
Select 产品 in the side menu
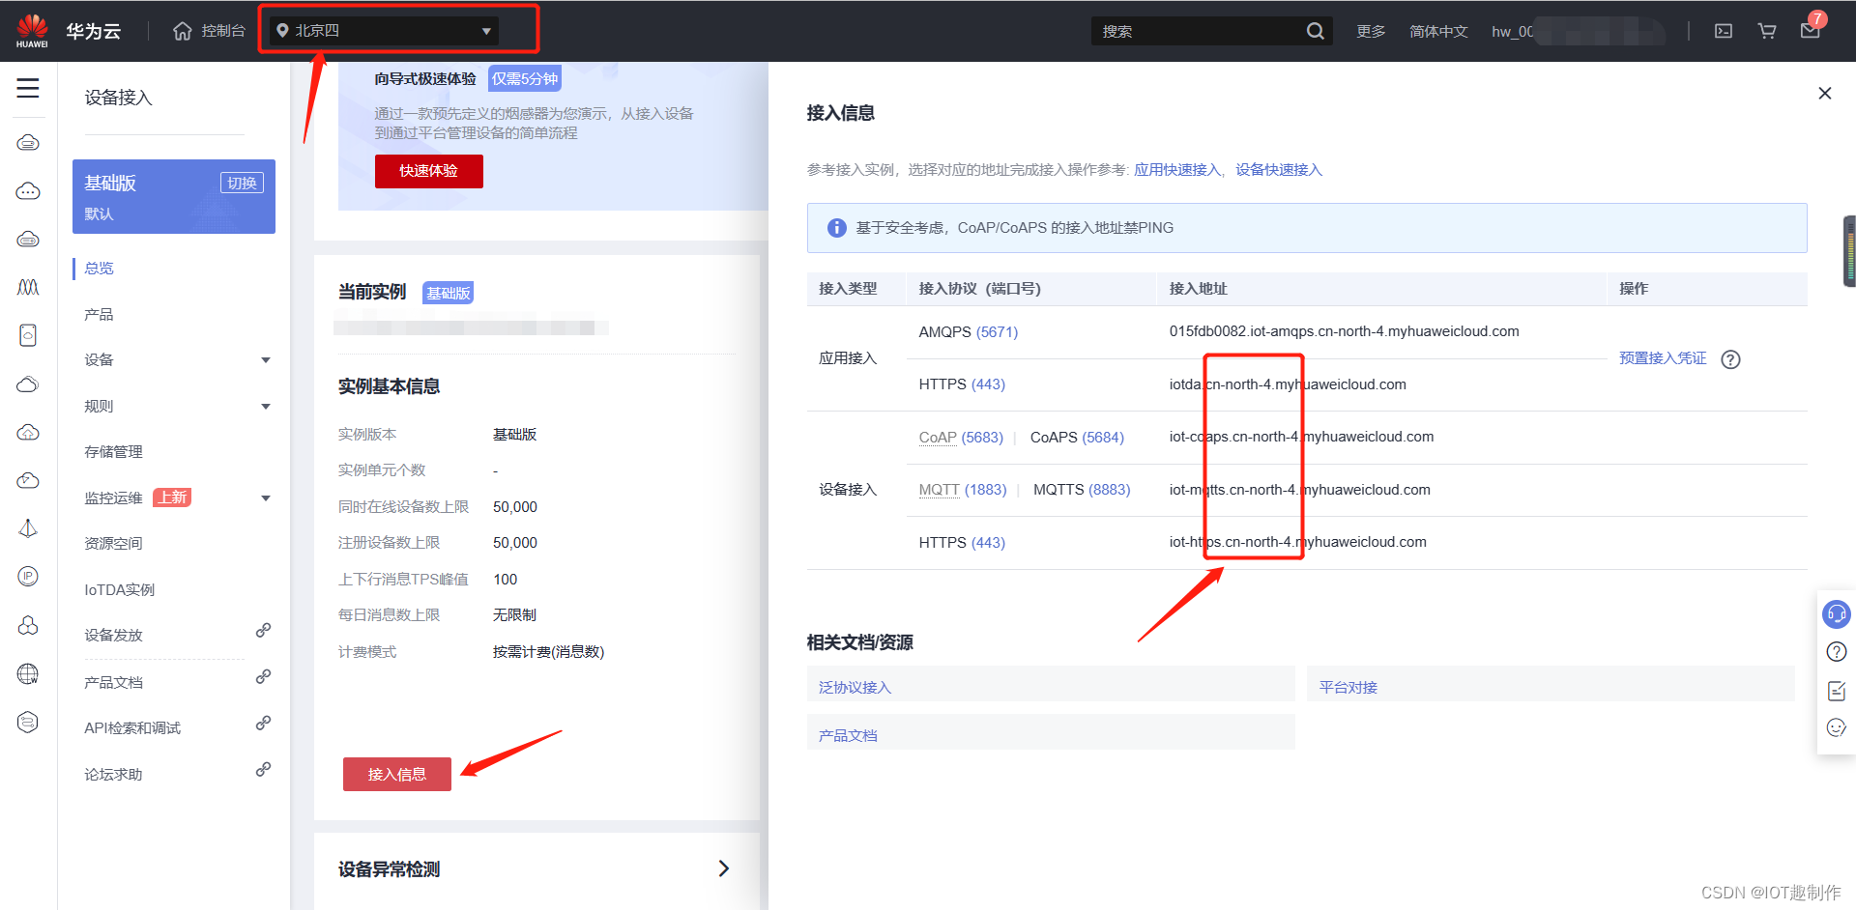(x=99, y=314)
